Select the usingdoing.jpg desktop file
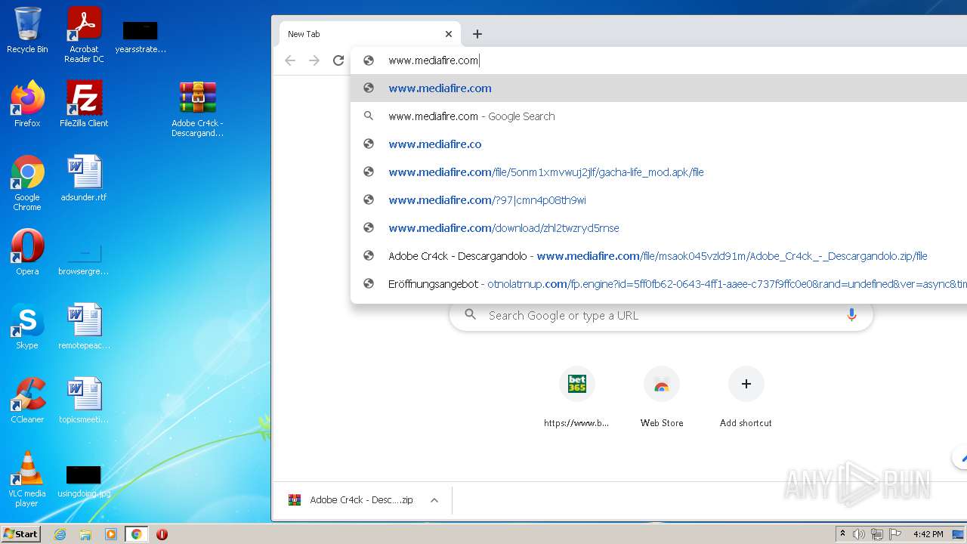Screen dimensions: 967x544 pos(84,481)
